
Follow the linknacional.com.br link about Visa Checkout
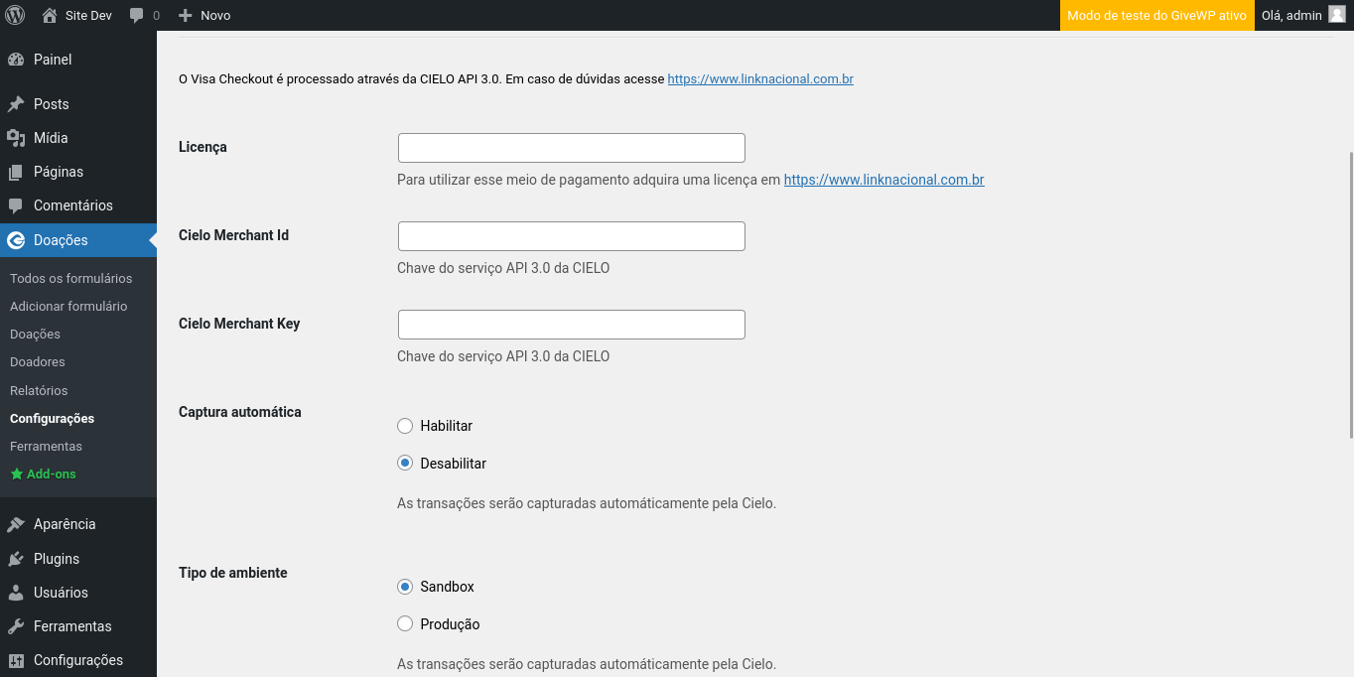click(760, 78)
